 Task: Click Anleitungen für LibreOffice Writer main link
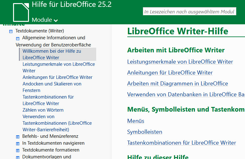point(170,73)
